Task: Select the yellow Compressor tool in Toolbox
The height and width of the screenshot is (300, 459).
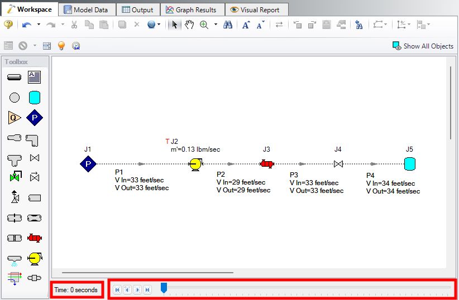Action: (35, 259)
